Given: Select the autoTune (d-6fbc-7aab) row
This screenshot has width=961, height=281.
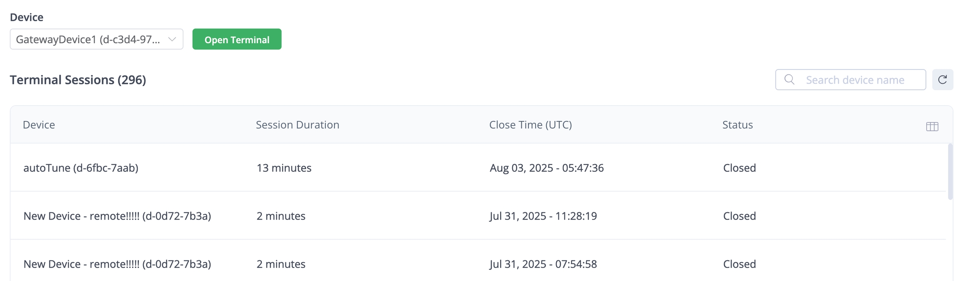Looking at the screenshot, I should click(x=81, y=168).
